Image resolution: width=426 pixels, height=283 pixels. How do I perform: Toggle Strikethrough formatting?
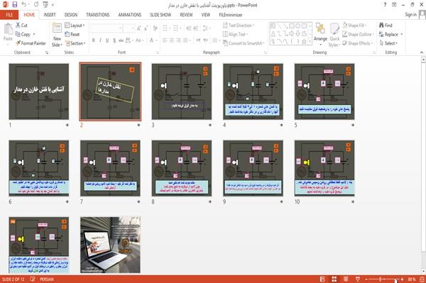click(121, 40)
